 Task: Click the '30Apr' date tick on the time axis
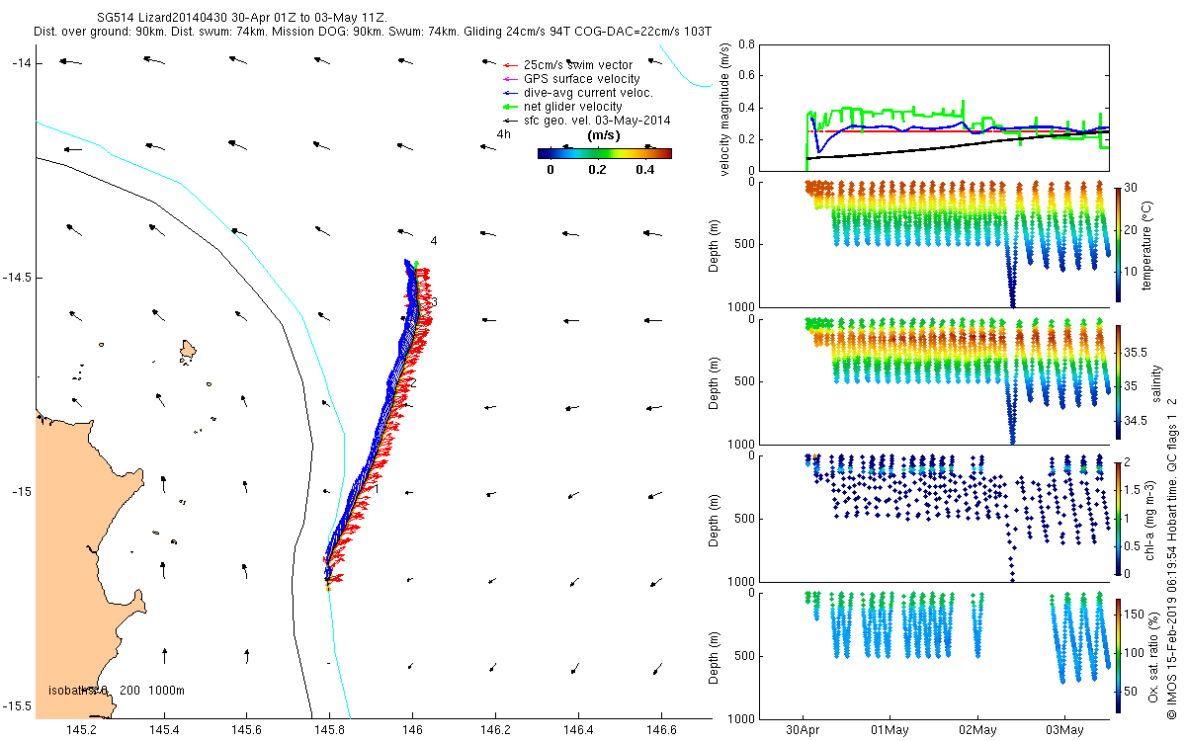coord(803,730)
